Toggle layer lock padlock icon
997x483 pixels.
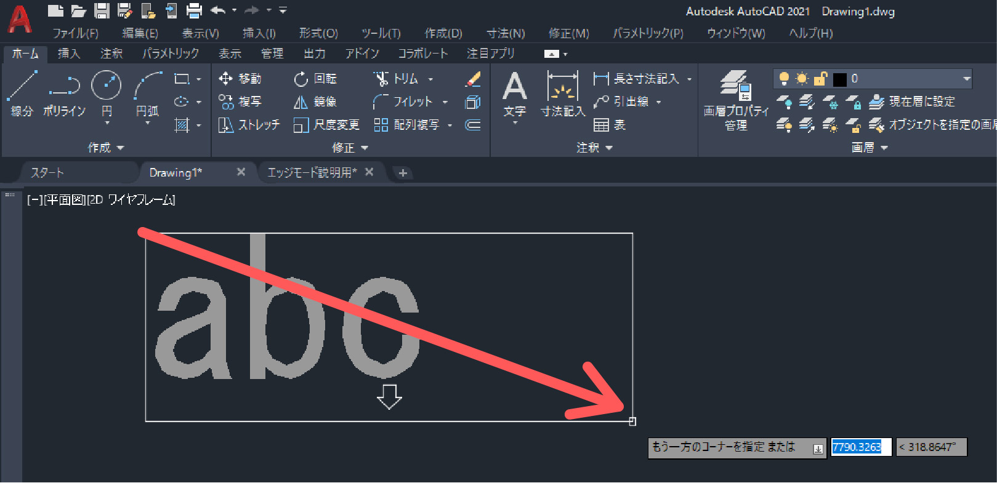tap(820, 79)
